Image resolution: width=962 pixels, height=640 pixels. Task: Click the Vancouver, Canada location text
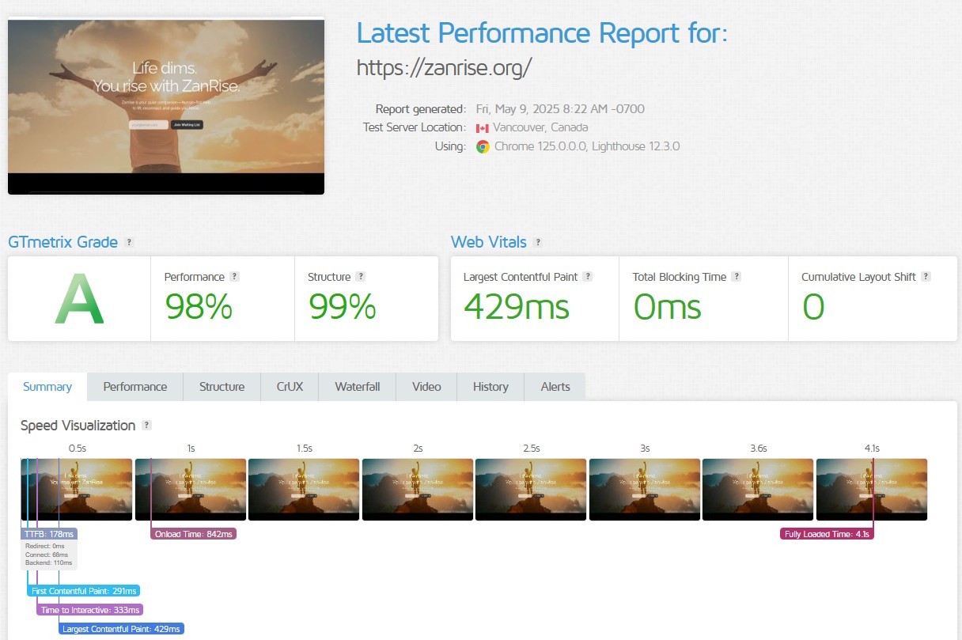540,127
